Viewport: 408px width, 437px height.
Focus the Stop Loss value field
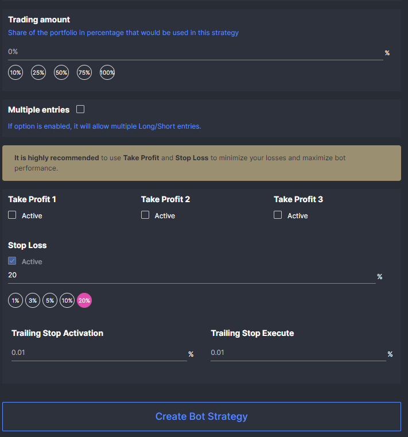[192, 276]
